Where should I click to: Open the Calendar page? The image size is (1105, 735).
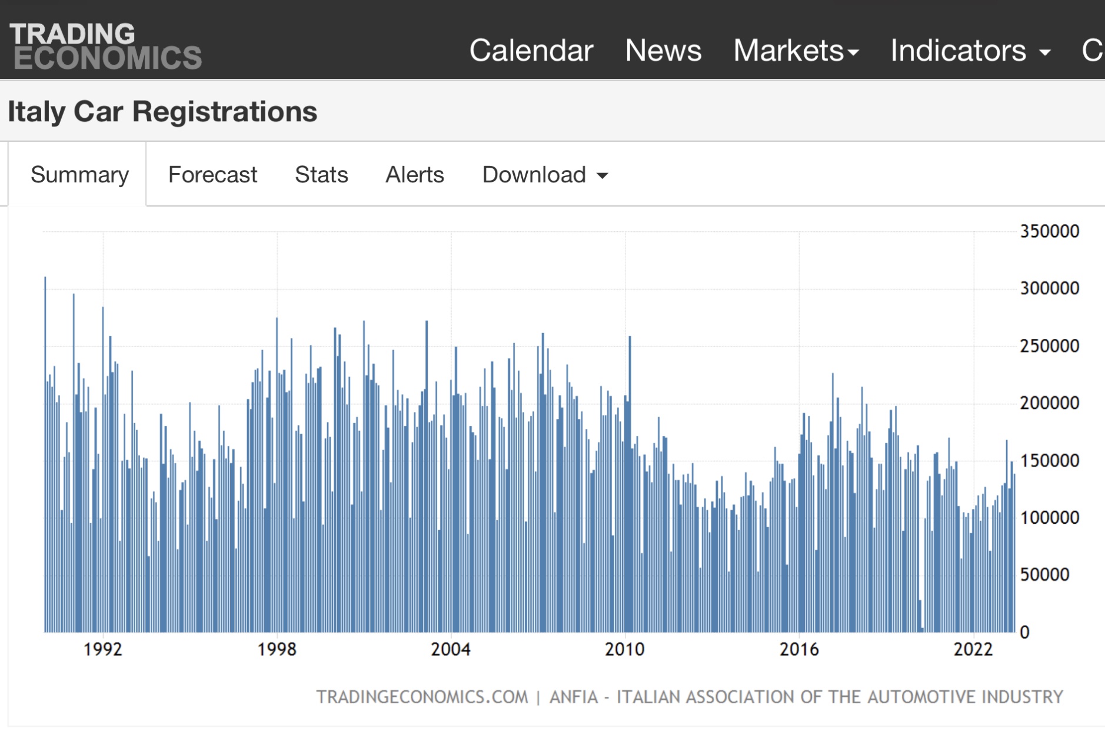coord(531,51)
